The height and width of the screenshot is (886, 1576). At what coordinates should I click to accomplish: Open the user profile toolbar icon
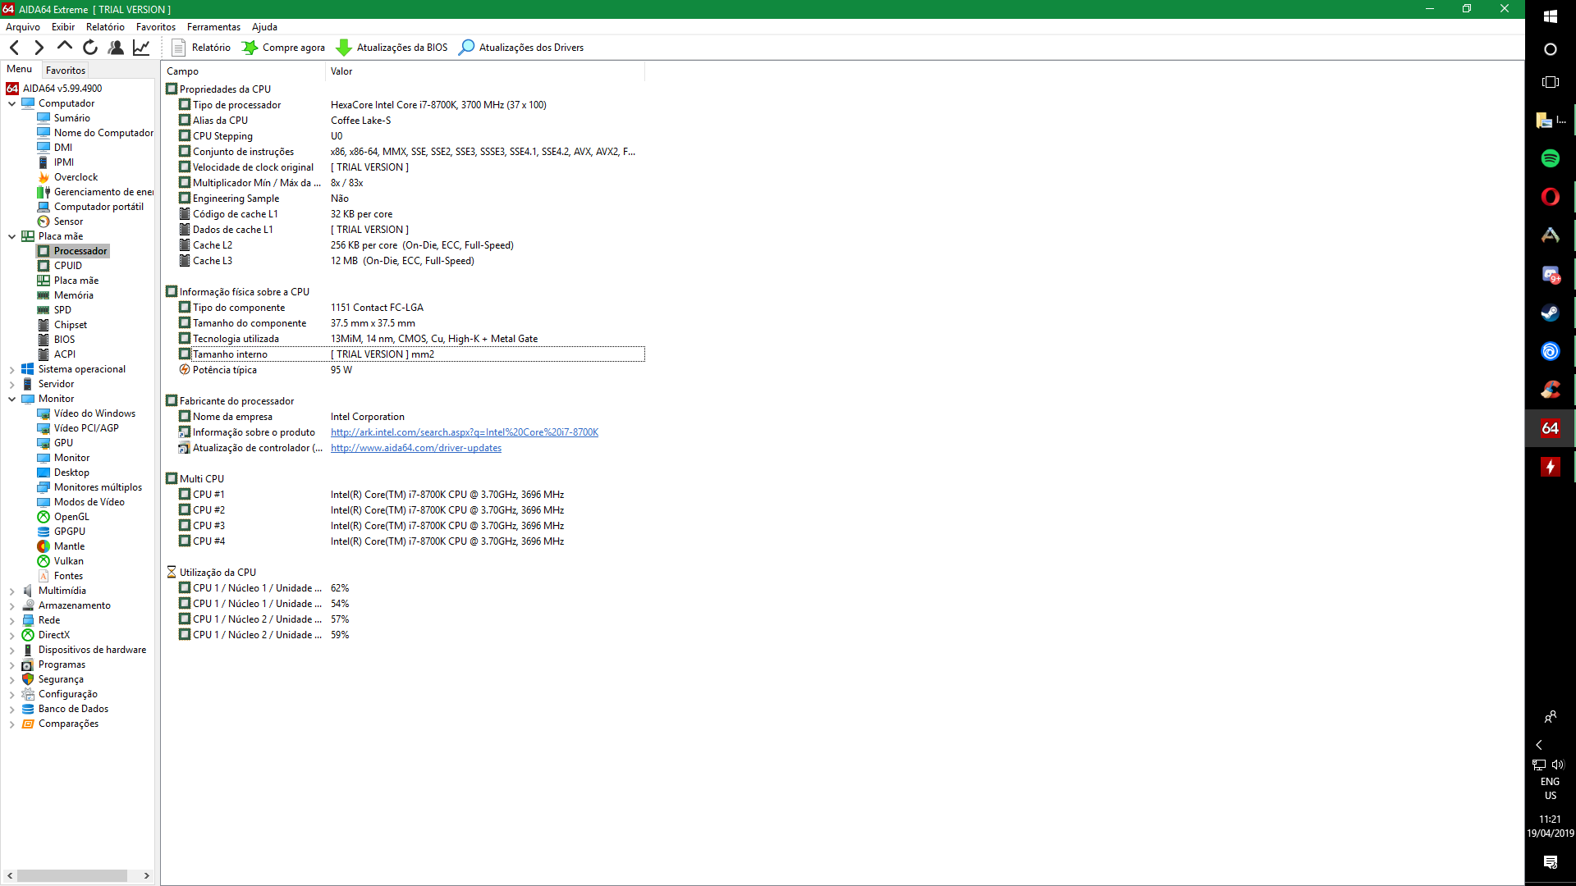point(116,48)
